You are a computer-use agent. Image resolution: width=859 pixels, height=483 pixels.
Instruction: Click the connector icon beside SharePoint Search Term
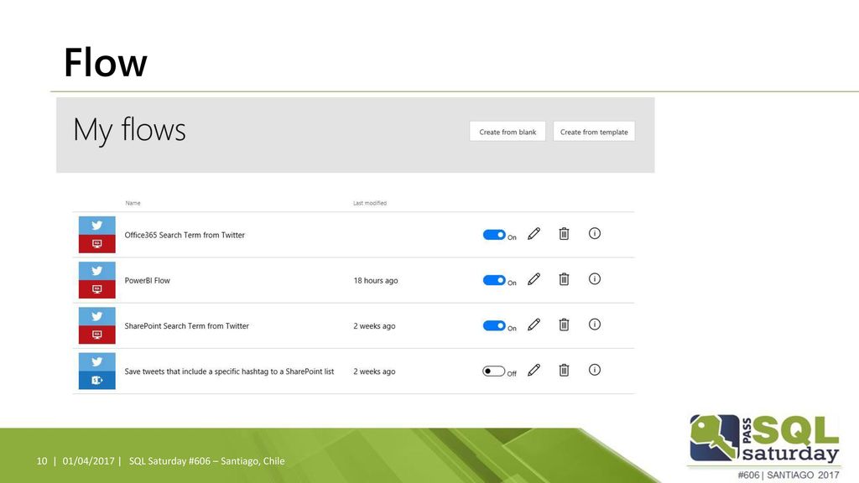tap(97, 325)
